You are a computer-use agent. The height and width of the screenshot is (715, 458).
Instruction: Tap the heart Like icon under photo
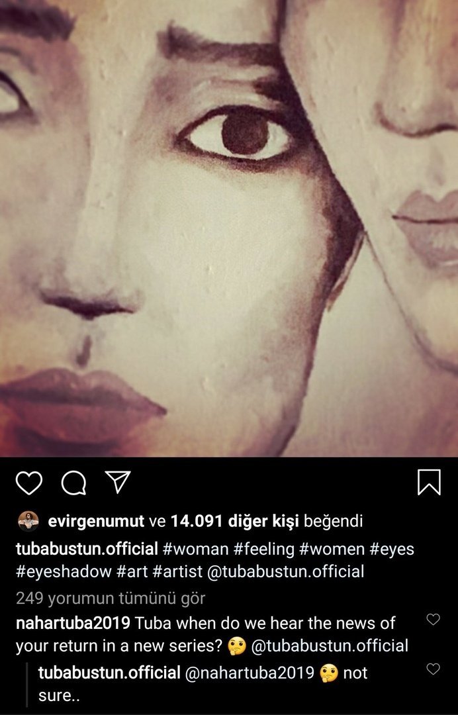pyautogui.click(x=28, y=483)
